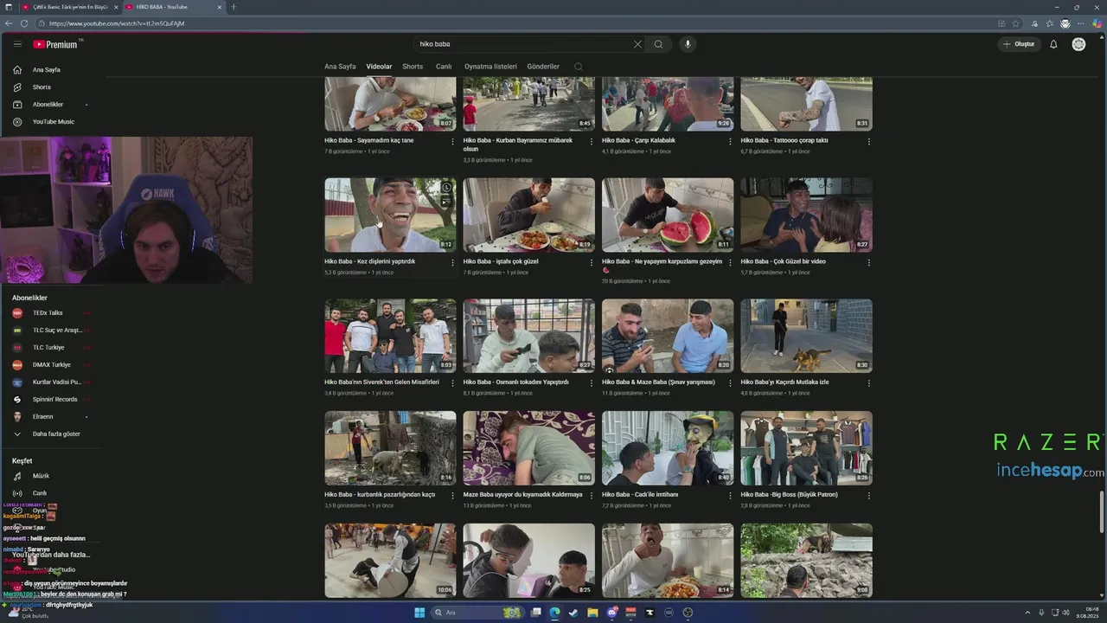1107x623 pixels.
Task: Play Kez dişlerini yaptırdık thumbnail
Action: [x=390, y=215]
